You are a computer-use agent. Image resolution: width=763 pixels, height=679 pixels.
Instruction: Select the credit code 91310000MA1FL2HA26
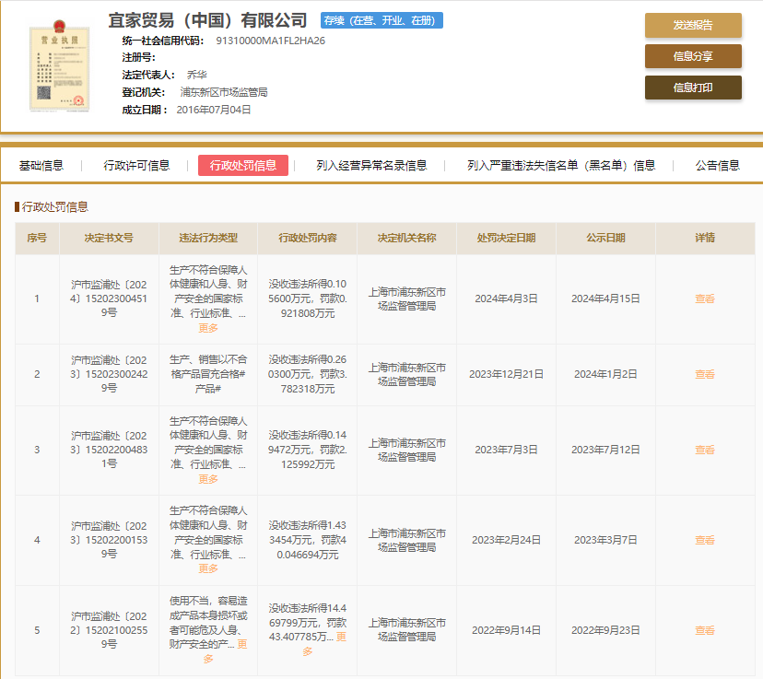(271, 41)
